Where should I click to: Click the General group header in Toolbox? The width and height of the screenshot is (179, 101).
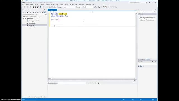point(147,14)
